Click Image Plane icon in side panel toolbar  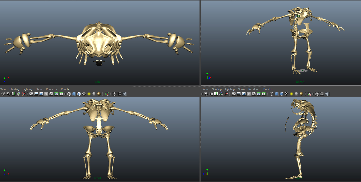[221, 94]
